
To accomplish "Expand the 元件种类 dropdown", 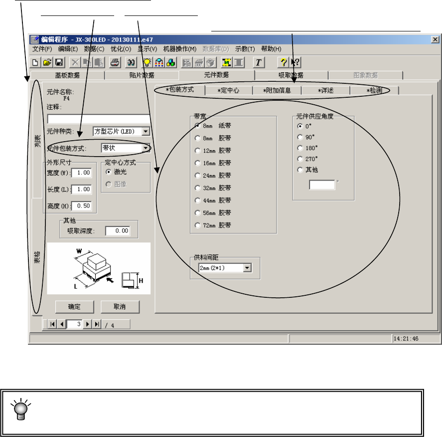I will coord(146,131).
